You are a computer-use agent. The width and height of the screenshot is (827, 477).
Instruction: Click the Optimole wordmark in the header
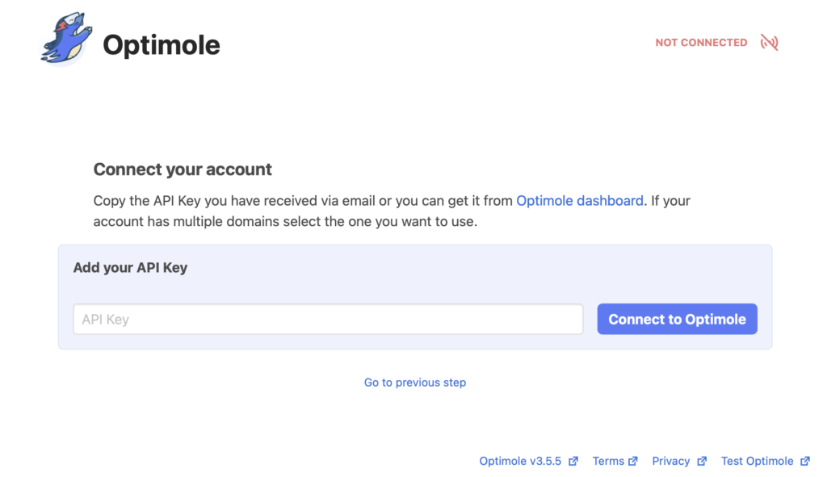click(x=161, y=45)
